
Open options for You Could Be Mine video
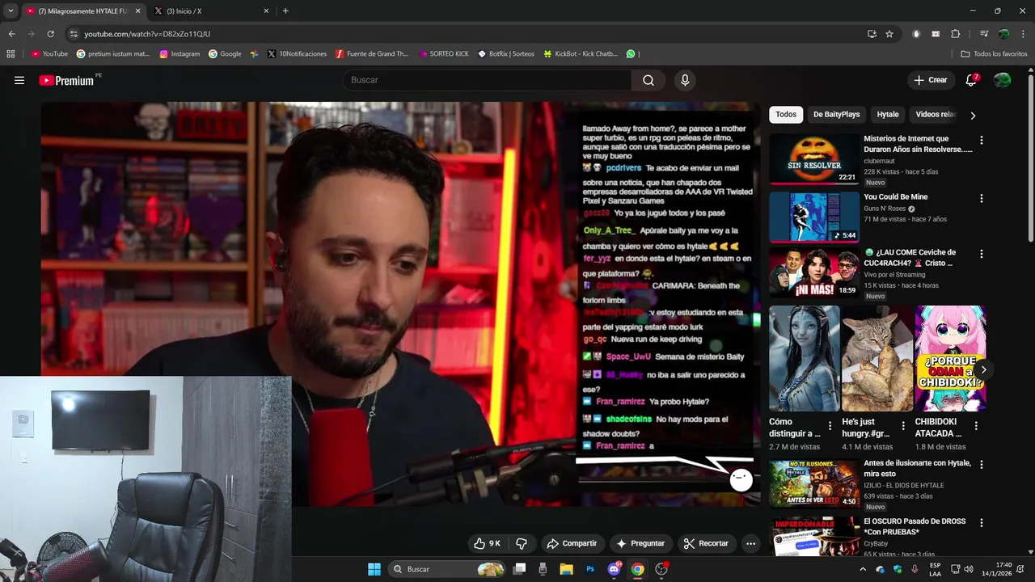pos(982,198)
